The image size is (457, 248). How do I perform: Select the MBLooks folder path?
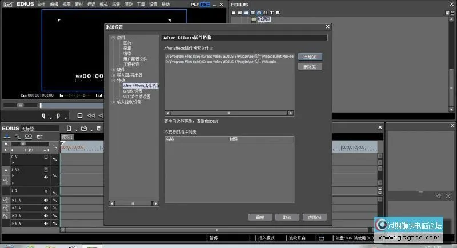(221, 62)
